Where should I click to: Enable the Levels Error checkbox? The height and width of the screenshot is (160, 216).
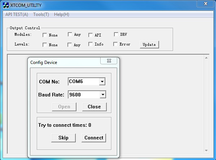115,44
